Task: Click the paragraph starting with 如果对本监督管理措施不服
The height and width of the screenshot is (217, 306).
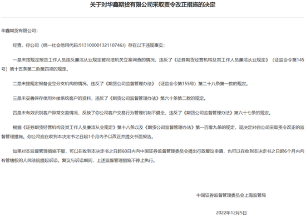Action: point(153,156)
